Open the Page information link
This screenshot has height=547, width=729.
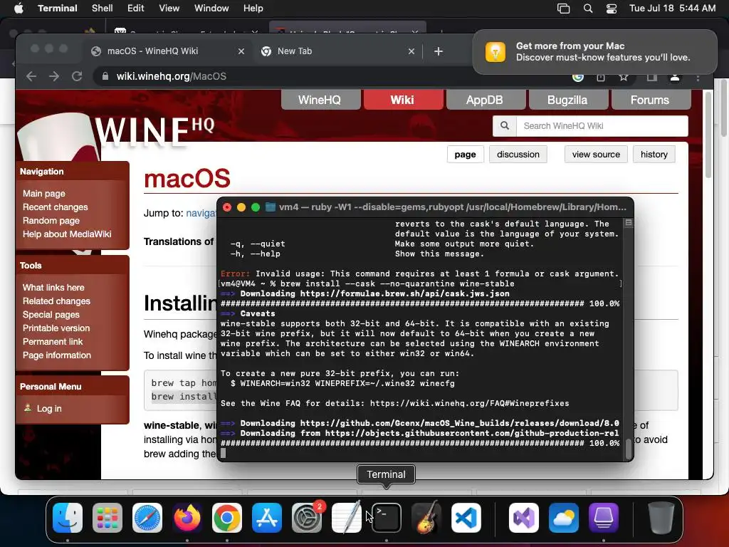point(57,355)
